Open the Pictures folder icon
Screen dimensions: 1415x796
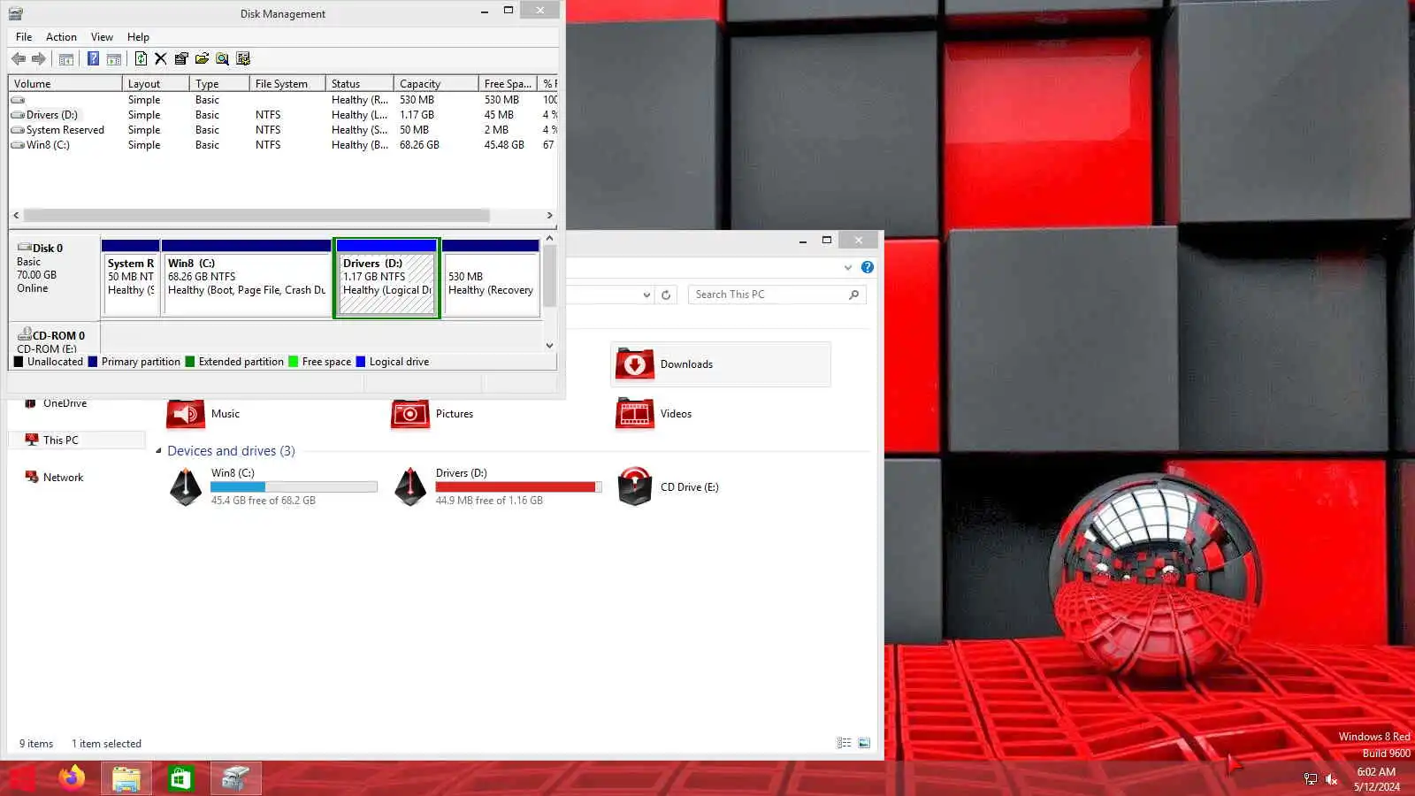(410, 414)
